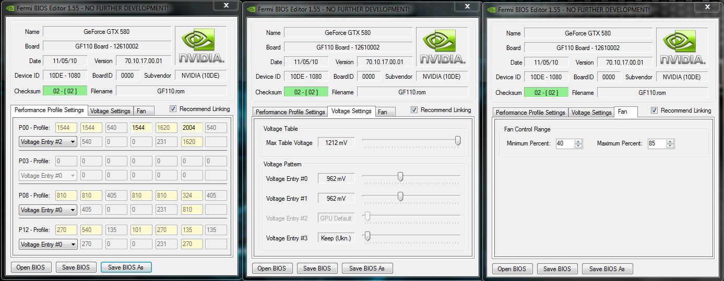Click Maximum Percent input showing 85
Viewport: 724px width, 281px height.
[x=657, y=143]
